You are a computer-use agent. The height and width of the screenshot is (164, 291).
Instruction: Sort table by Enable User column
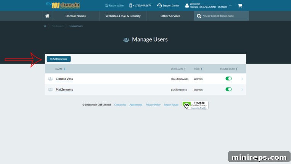[229, 69]
